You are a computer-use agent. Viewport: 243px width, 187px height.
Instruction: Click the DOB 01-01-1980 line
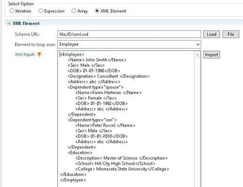coord(94,71)
